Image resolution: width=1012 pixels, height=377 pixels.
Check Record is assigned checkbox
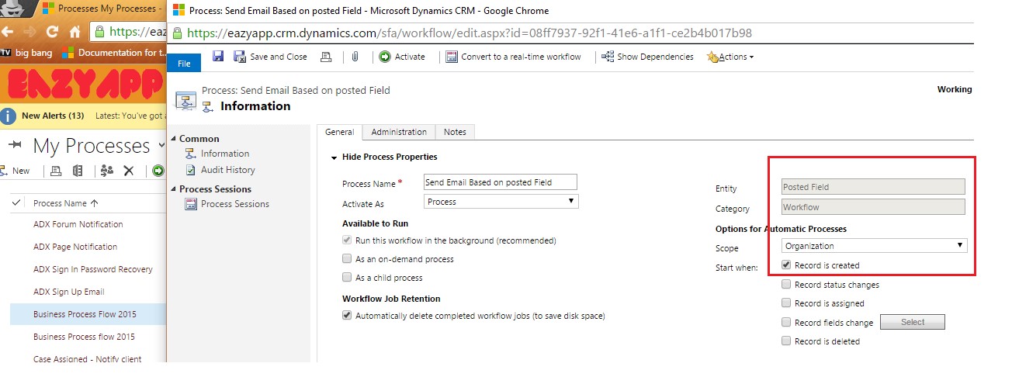[787, 303]
